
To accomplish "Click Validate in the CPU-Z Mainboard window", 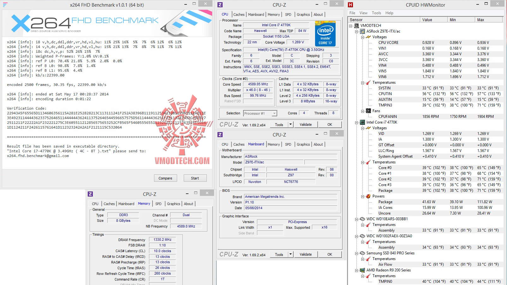I will point(306,254).
